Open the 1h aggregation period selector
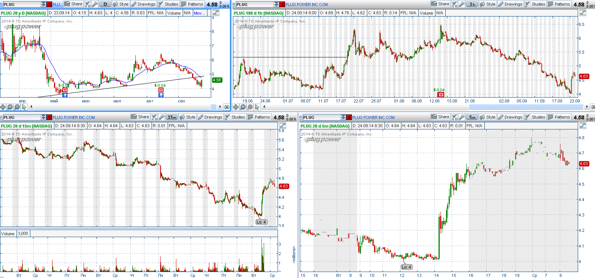Screen dimensions: 595x278 pos(472,4)
